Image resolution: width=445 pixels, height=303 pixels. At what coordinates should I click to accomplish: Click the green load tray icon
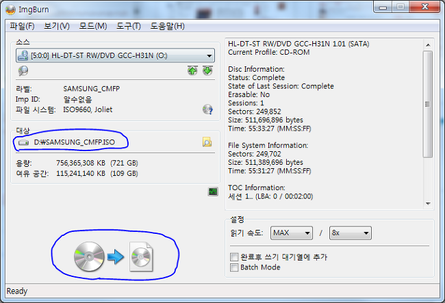click(x=207, y=70)
